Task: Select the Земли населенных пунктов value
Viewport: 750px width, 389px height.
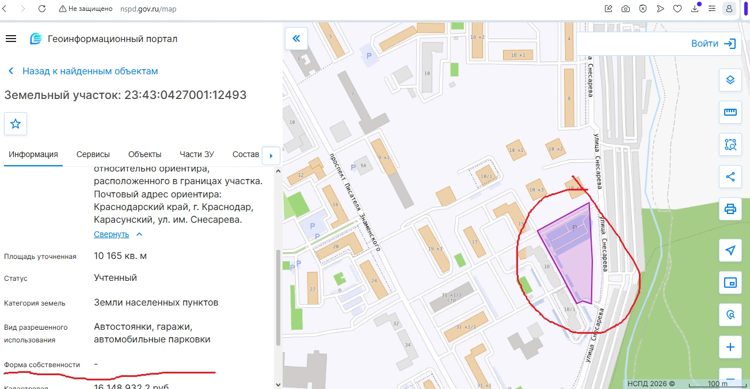Action: [x=156, y=302]
